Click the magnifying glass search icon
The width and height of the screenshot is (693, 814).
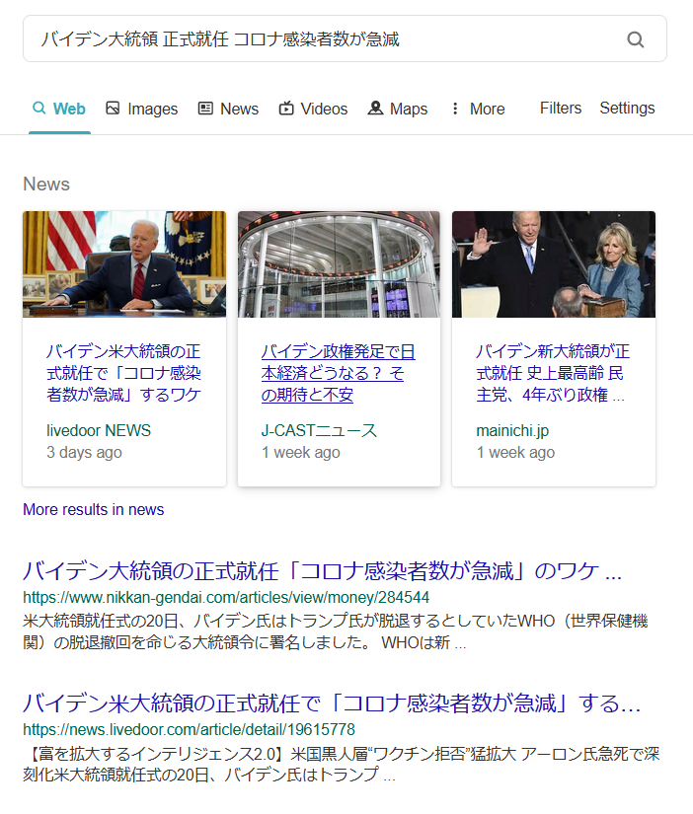click(x=636, y=39)
